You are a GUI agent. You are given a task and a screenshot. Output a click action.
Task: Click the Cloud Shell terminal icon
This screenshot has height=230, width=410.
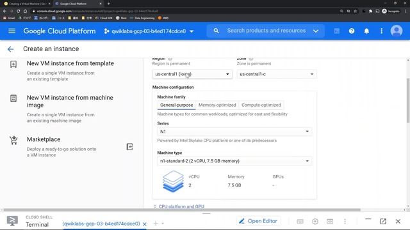pyautogui.click(x=12, y=221)
